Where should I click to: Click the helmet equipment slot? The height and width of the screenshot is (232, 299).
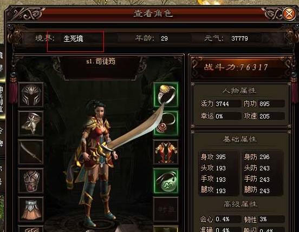31,95
